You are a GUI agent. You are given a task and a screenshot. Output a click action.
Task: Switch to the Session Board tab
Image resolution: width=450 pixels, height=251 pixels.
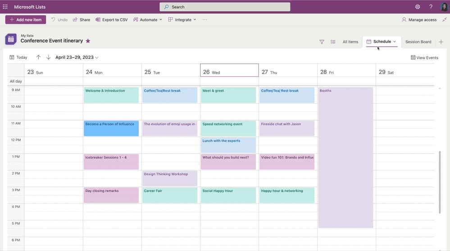[418, 42]
